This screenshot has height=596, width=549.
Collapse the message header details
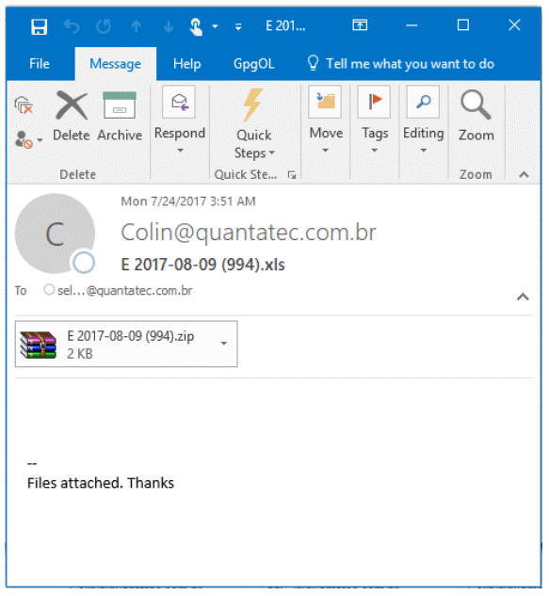click(x=523, y=297)
